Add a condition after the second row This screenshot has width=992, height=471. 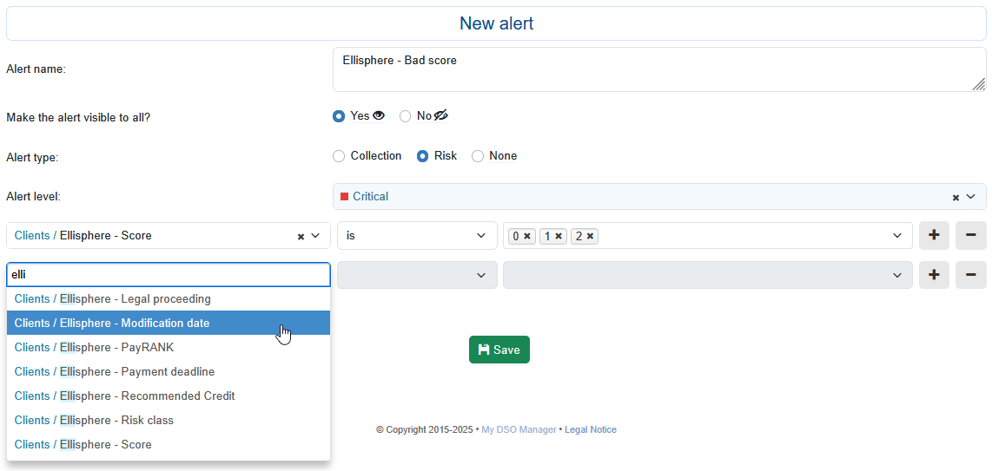(934, 275)
